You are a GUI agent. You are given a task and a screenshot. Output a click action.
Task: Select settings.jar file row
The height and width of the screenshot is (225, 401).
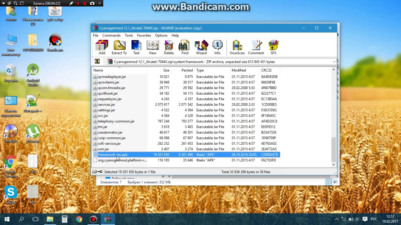(186, 110)
